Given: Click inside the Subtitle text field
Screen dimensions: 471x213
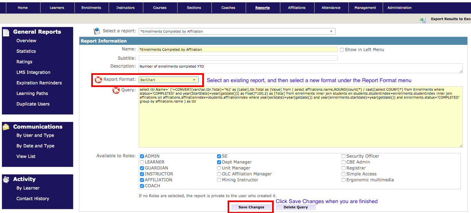Looking at the screenshot, I should click(x=238, y=58).
